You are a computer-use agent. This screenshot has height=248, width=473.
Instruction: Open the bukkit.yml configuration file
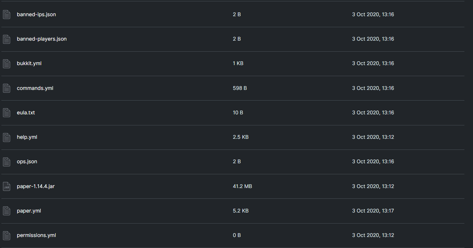[29, 63]
